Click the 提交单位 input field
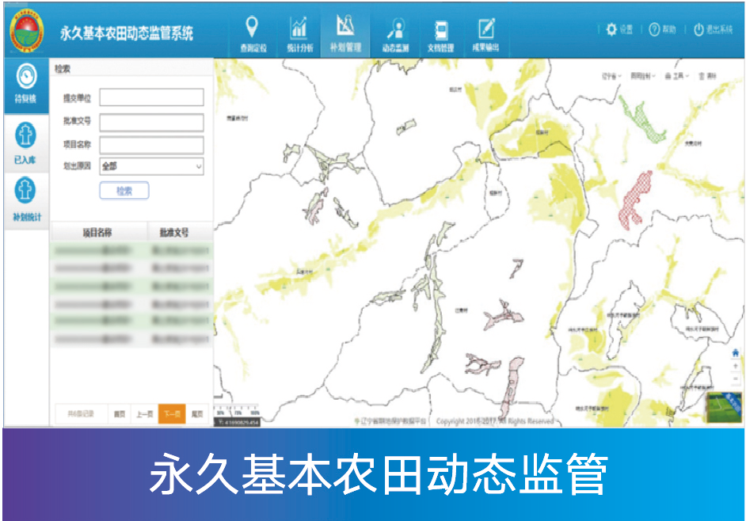 tap(151, 97)
